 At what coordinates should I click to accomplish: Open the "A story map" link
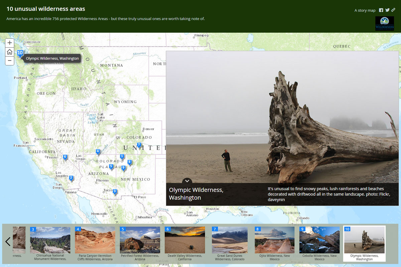point(365,10)
